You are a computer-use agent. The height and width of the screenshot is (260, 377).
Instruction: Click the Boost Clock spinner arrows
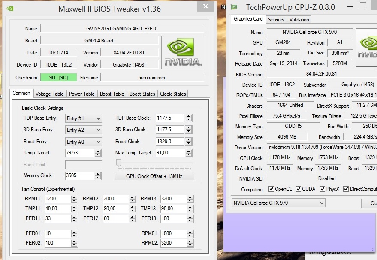(189, 142)
